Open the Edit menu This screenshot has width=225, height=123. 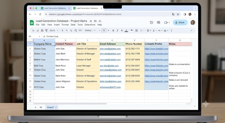[43, 25]
